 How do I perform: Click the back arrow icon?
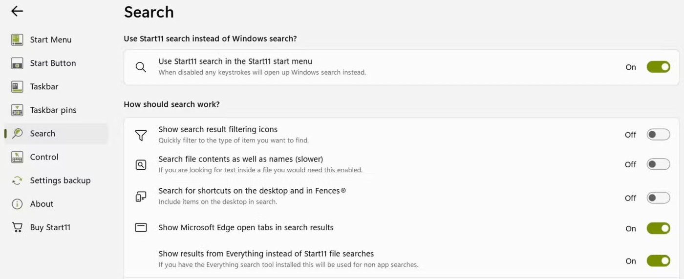click(x=17, y=11)
